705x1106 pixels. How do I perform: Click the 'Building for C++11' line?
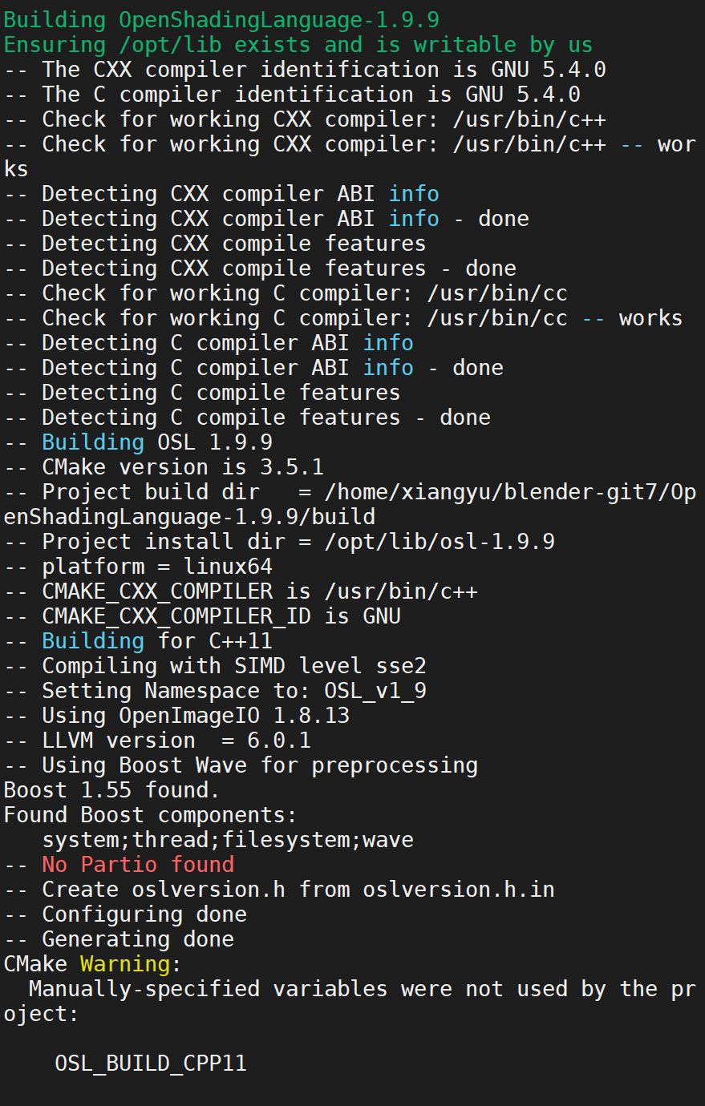(x=138, y=641)
